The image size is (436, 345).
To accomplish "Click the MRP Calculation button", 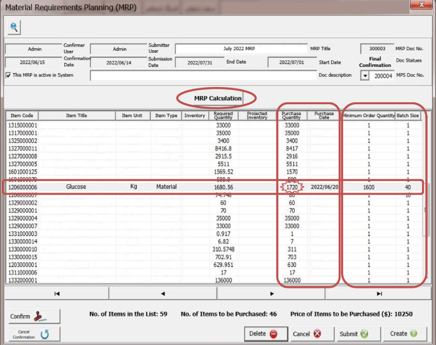I will coord(218,98).
